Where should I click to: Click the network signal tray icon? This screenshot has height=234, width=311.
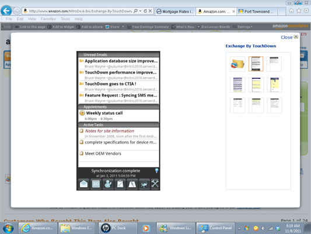[270, 228]
